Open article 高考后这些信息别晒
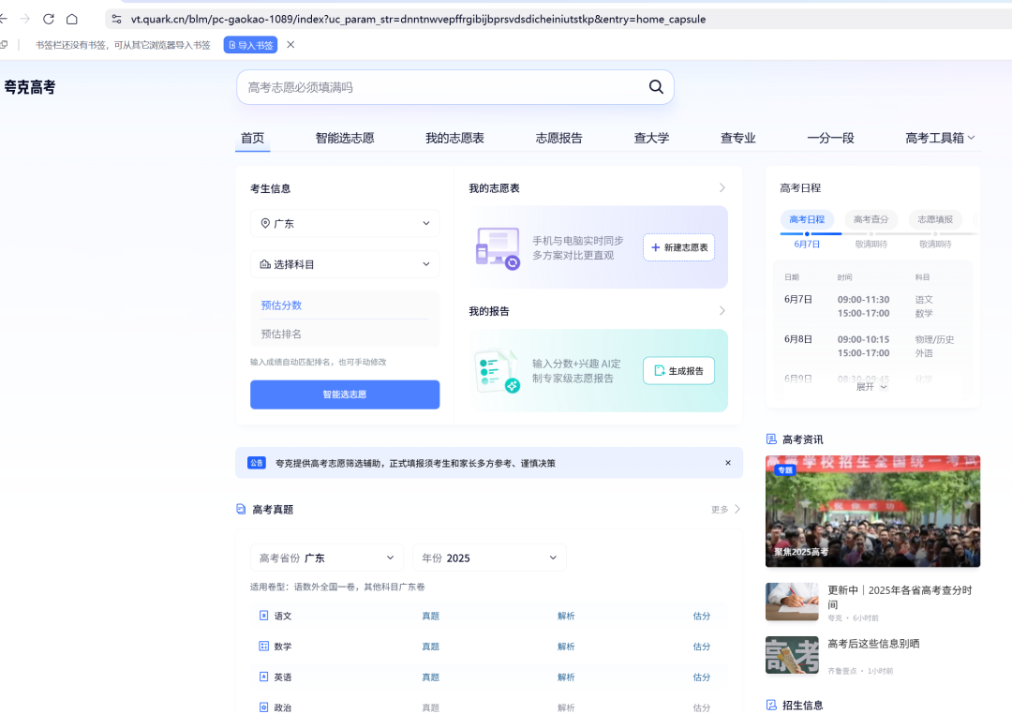 click(x=873, y=644)
